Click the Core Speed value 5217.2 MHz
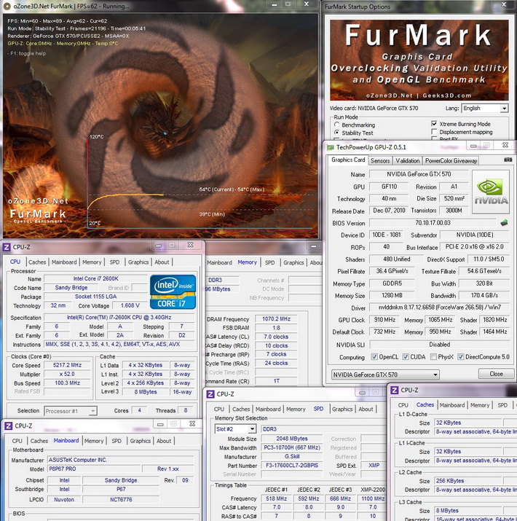 click(67, 365)
